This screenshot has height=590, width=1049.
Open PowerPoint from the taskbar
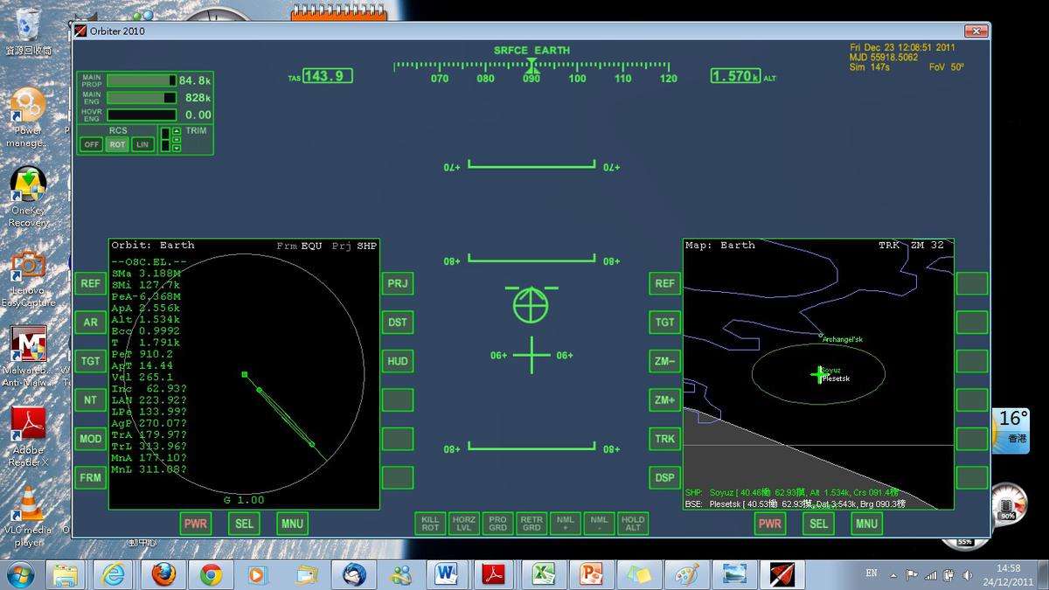[x=592, y=574]
